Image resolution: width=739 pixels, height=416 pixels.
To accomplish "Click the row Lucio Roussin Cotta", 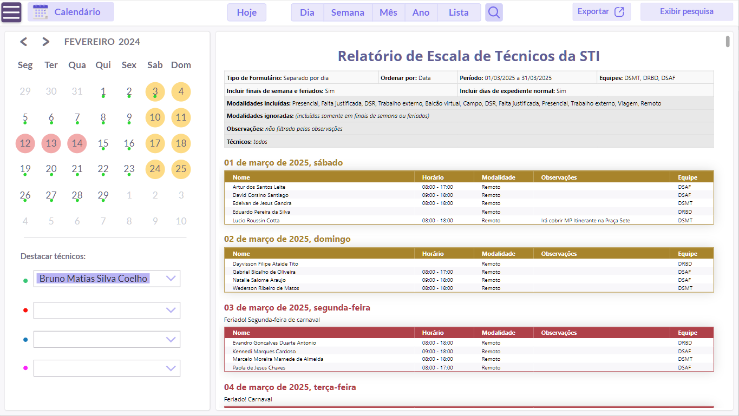I will [469, 220].
